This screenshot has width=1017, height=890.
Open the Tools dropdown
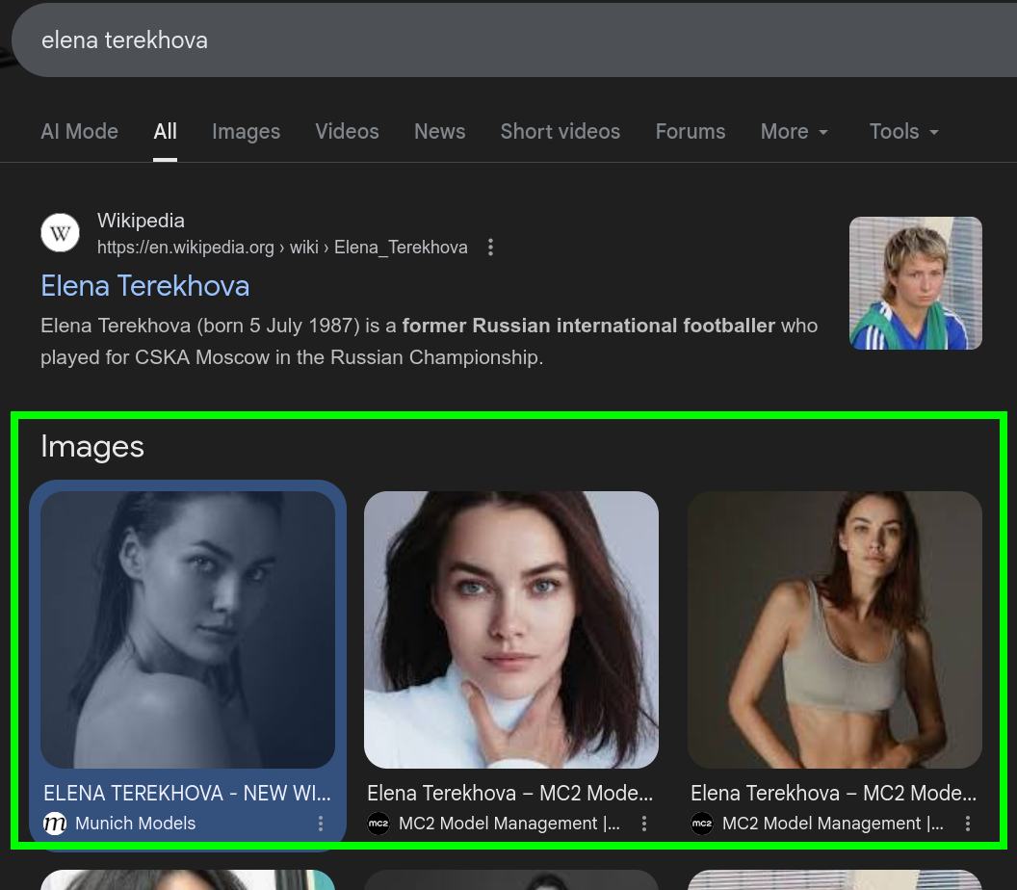click(x=902, y=132)
